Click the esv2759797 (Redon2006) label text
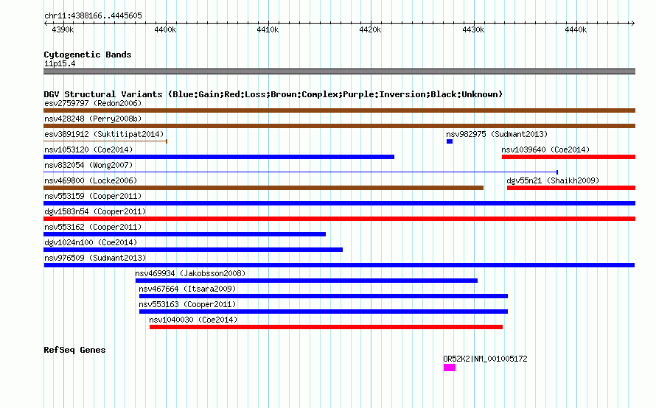 (x=93, y=103)
